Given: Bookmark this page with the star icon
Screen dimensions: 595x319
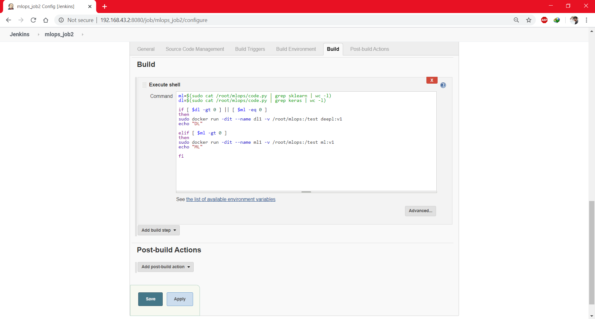Looking at the screenshot, I should point(529,20).
